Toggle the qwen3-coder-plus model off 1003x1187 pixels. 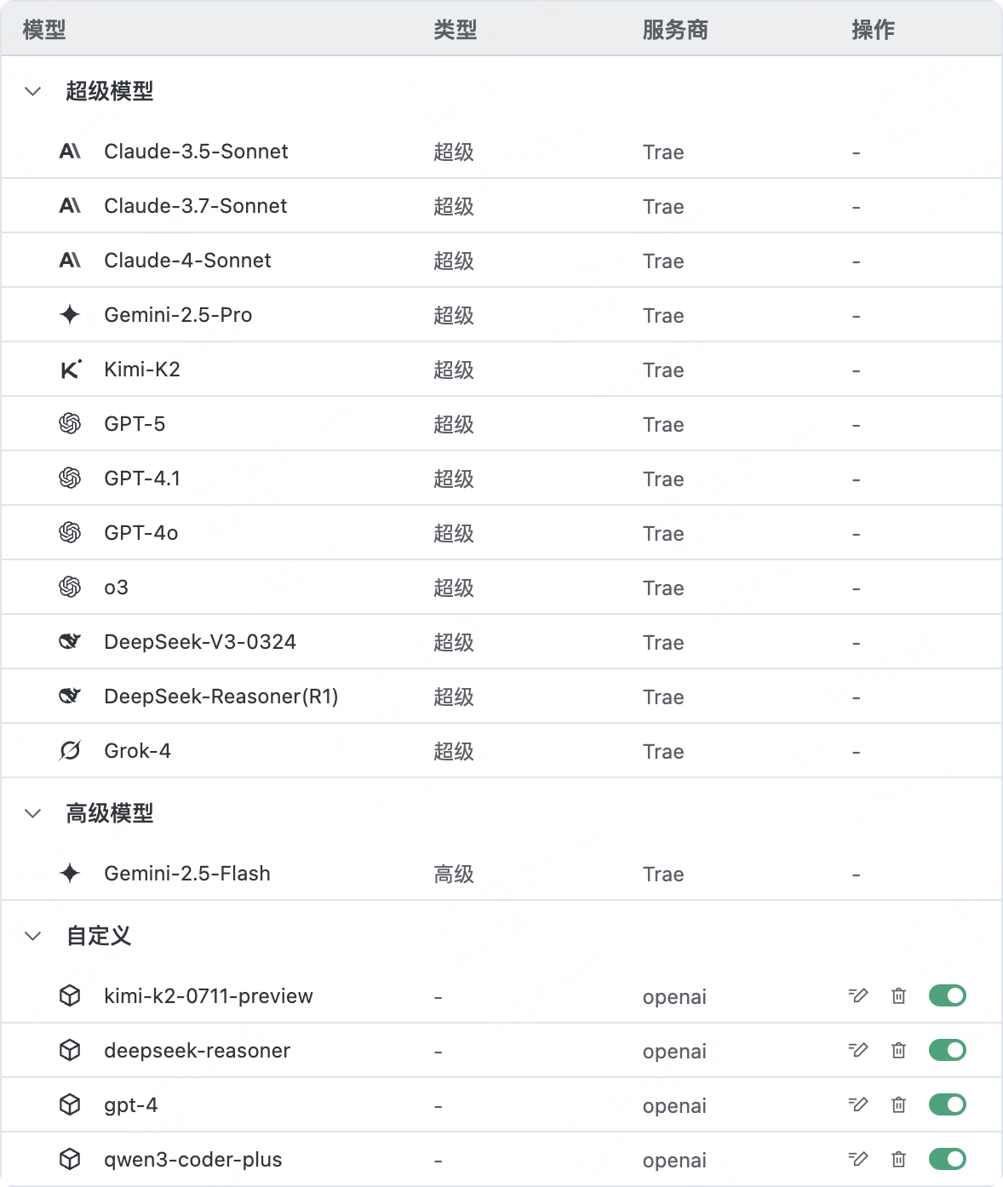[x=948, y=1159]
